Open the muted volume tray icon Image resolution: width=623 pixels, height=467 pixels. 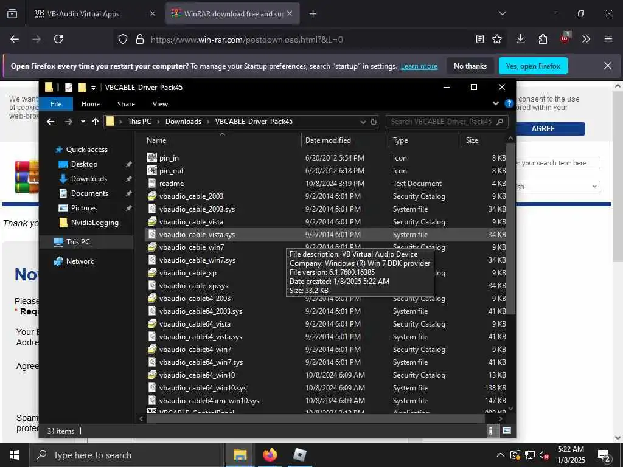[x=545, y=455]
